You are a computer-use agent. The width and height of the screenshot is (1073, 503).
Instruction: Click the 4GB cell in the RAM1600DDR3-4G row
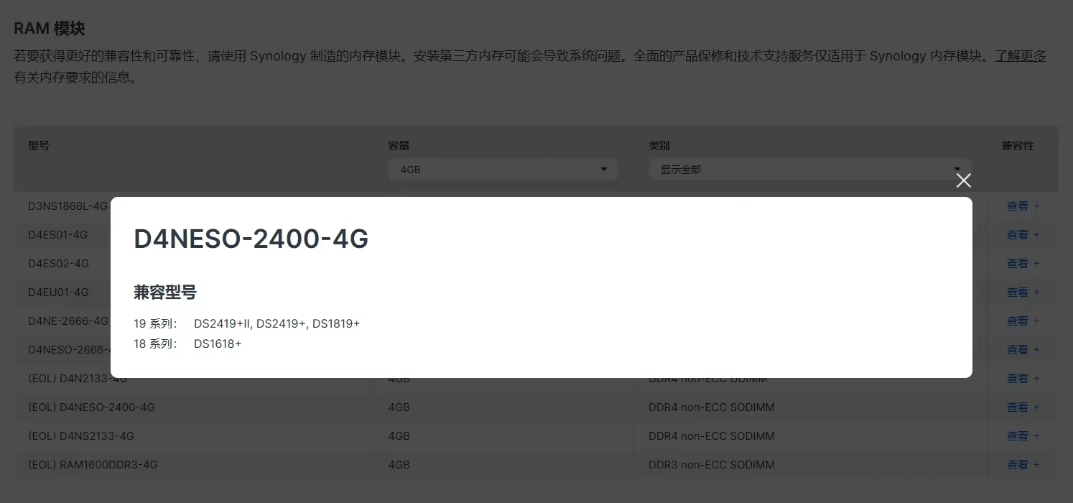pyautogui.click(x=399, y=465)
